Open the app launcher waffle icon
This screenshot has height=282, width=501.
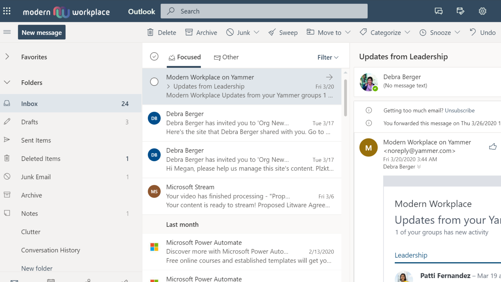7,11
